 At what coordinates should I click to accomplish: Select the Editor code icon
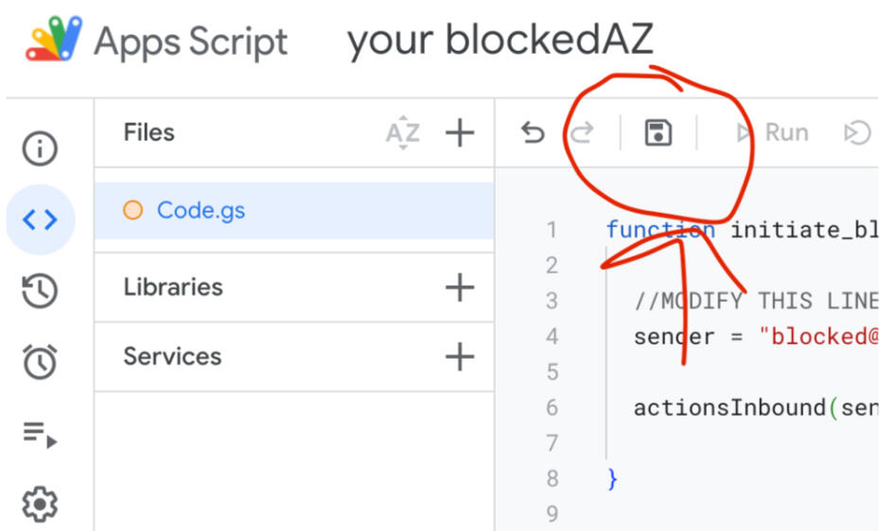40,221
